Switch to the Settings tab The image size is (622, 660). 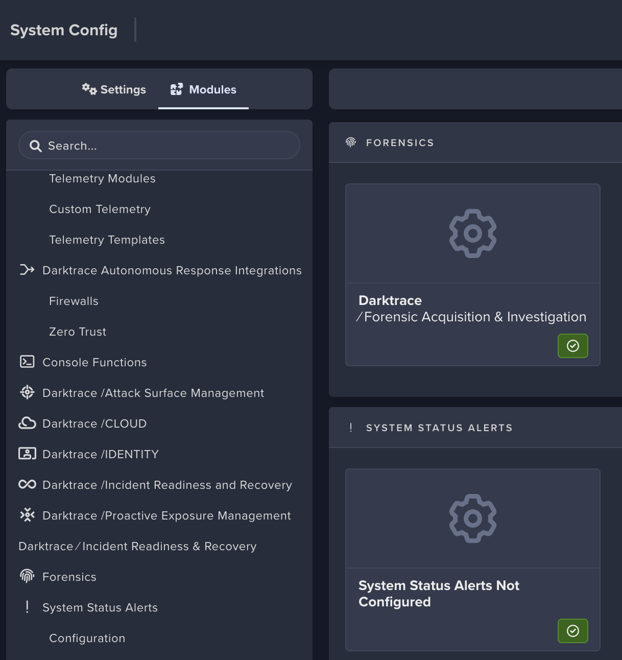tap(114, 89)
